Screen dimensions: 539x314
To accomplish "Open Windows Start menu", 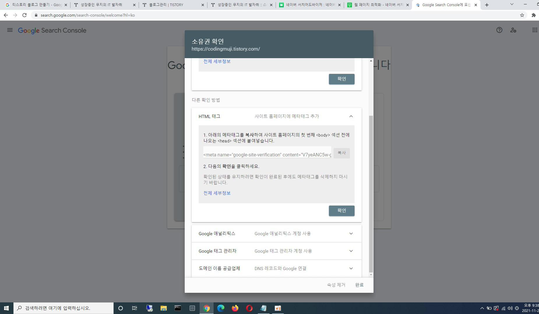I will tap(6, 308).
